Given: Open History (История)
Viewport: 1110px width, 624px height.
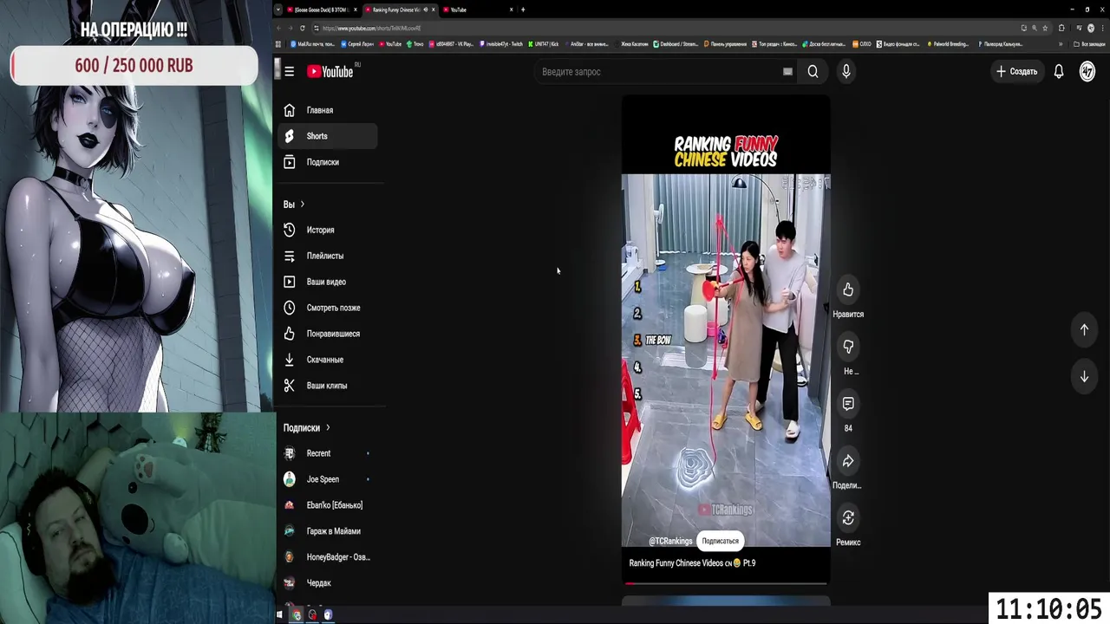Looking at the screenshot, I should point(328,230).
